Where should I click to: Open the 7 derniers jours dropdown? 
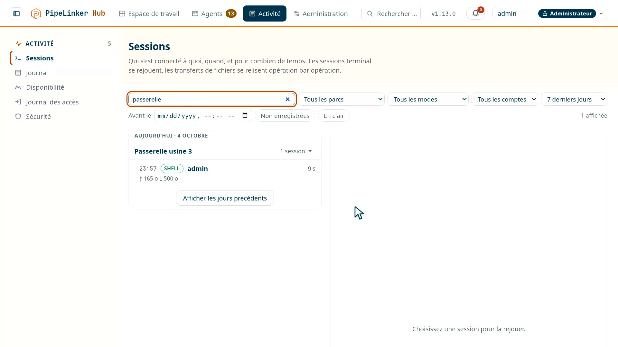(x=574, y=99)
